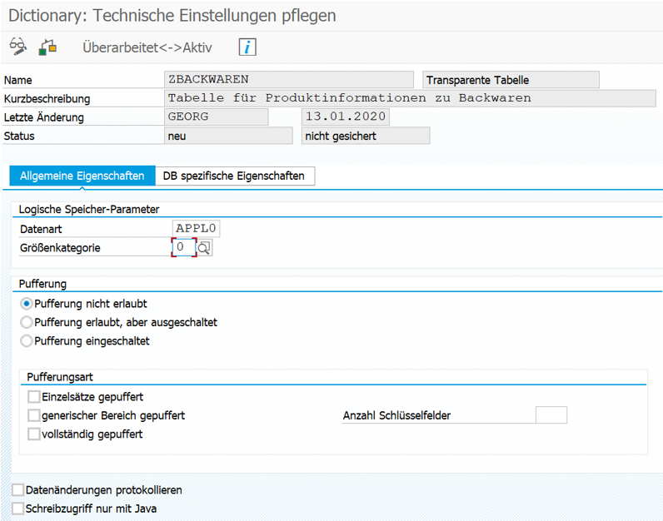Click the Größenkategorie input field
663x521 pixels.
coord(184,247)
